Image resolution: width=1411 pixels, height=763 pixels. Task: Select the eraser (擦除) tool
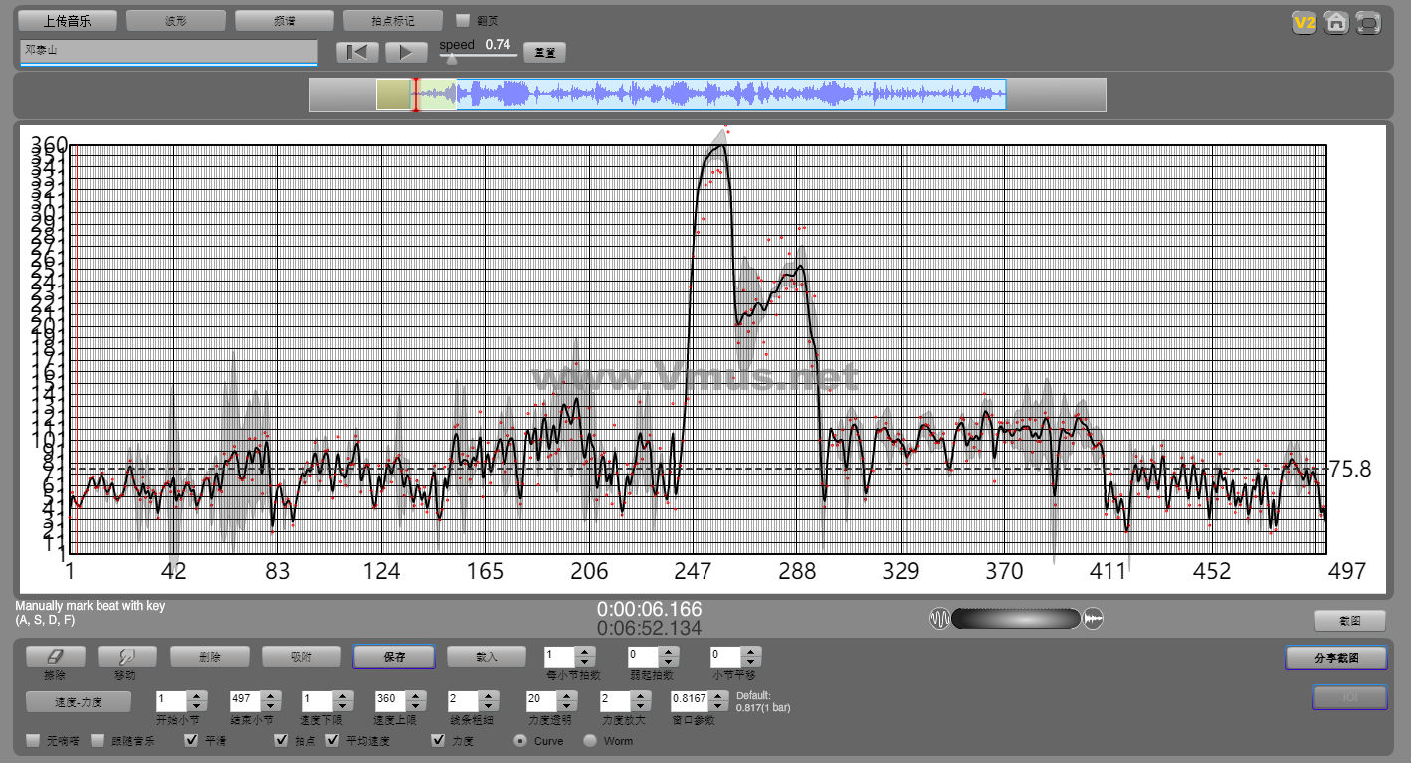[56, 657]
